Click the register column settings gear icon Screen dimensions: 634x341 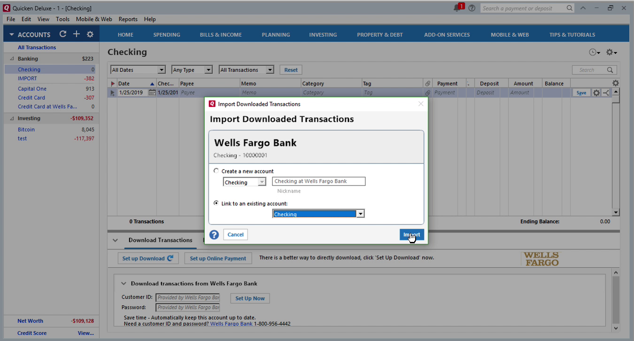coord(616,83)
